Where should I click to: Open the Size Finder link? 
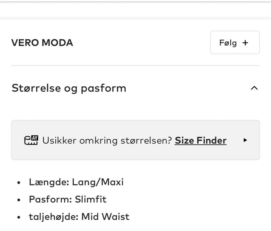click(x=200, y=140)
